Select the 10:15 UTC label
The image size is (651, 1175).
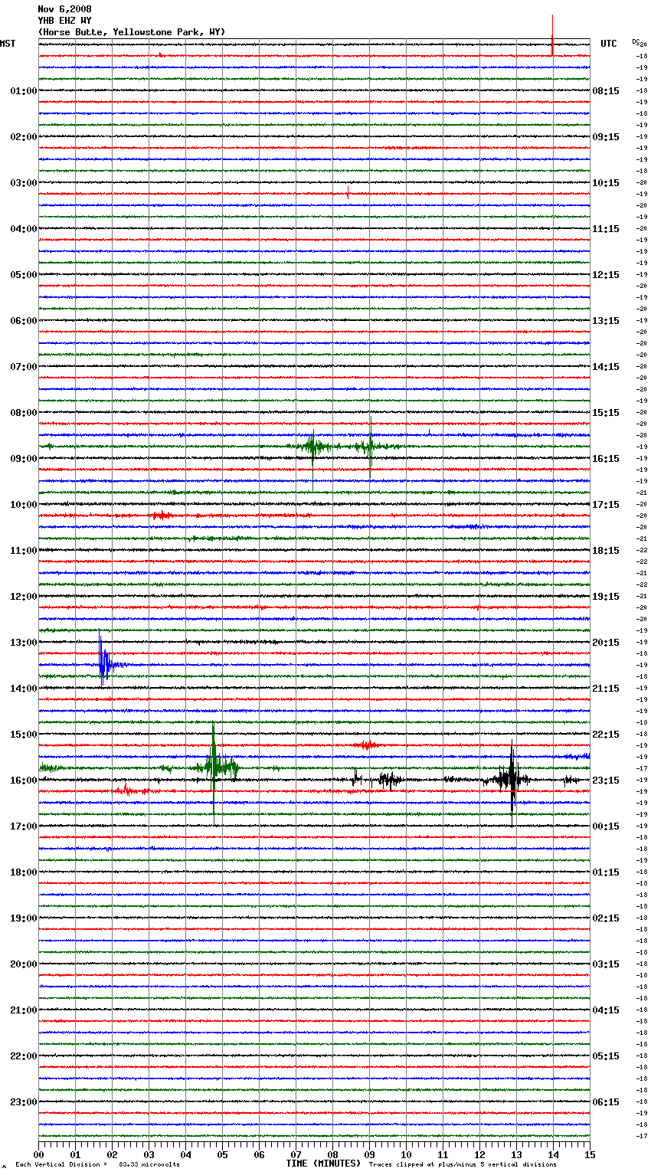coord(606,183)
